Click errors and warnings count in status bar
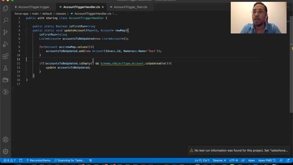 point(9,160)
